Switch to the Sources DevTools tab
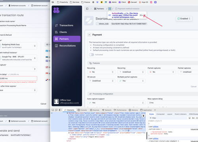 [x=95, y=110]
